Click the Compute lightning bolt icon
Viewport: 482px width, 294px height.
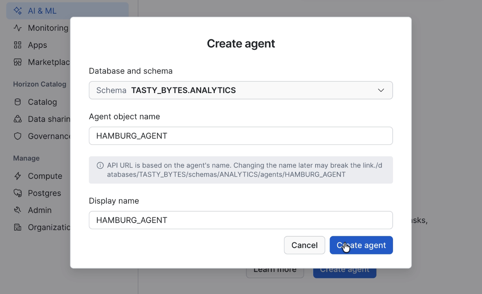pyautogui.click(x=17, y=176)
